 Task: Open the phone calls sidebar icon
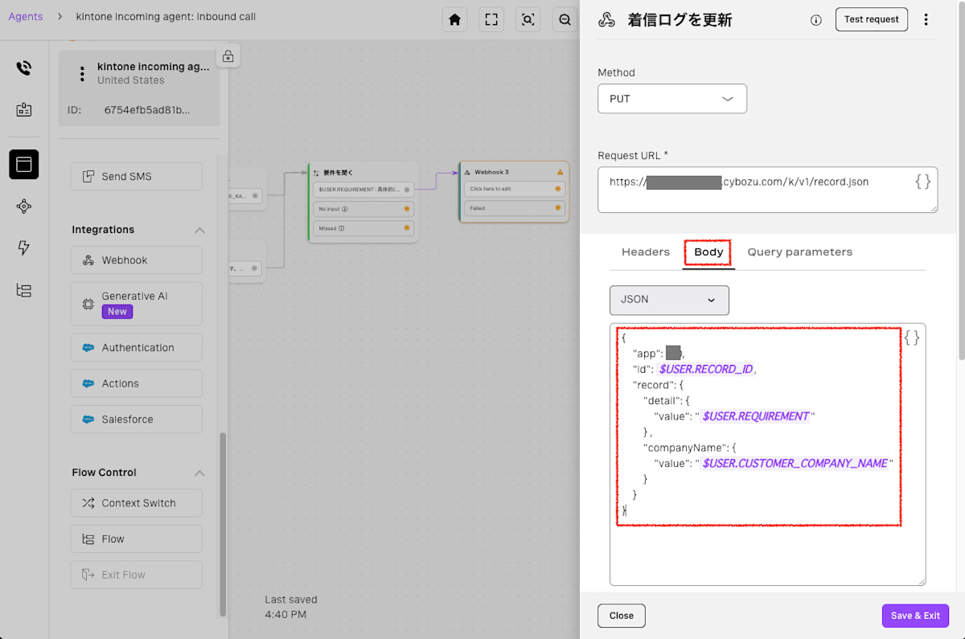click(24, 68)
